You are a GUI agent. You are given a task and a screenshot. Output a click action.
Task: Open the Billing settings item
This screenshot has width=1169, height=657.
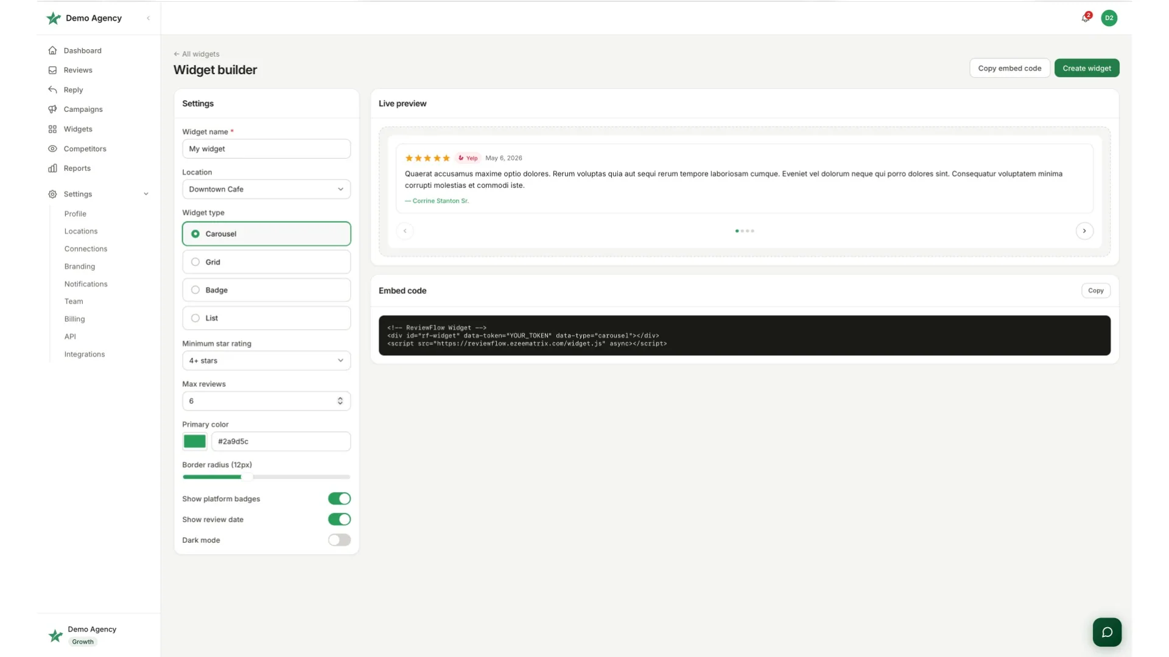coord(75,319)
